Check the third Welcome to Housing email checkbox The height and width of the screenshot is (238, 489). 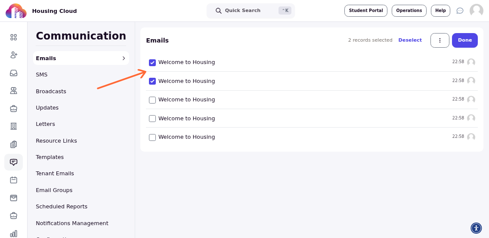click(152, 100)
